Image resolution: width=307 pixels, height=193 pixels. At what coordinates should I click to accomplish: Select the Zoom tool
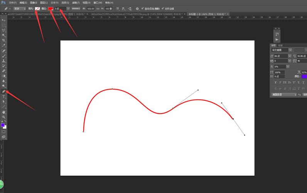click(3, 117)
